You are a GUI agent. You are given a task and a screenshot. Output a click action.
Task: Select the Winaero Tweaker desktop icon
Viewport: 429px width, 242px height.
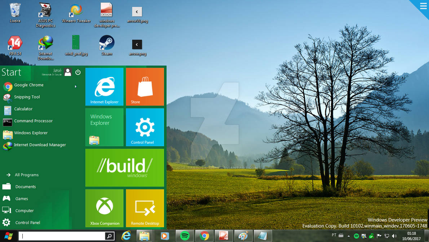point(76,12)
